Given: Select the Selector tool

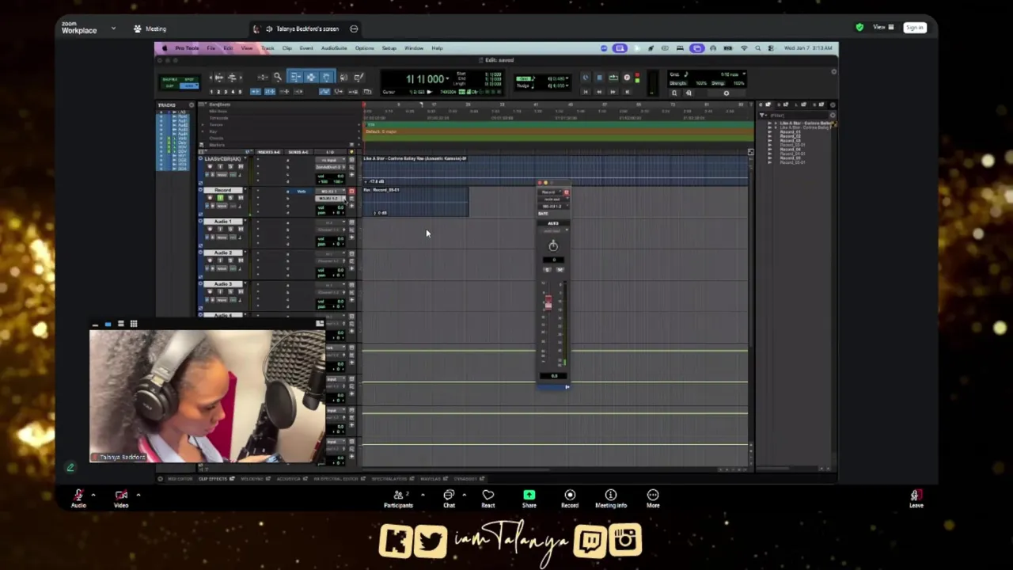Looking at the screenshot, I should [311, 77].
